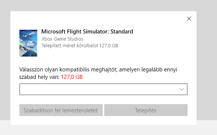217x135 pixels.
Task: Click the white airliner on the game cover
Action: pos(29,35)
